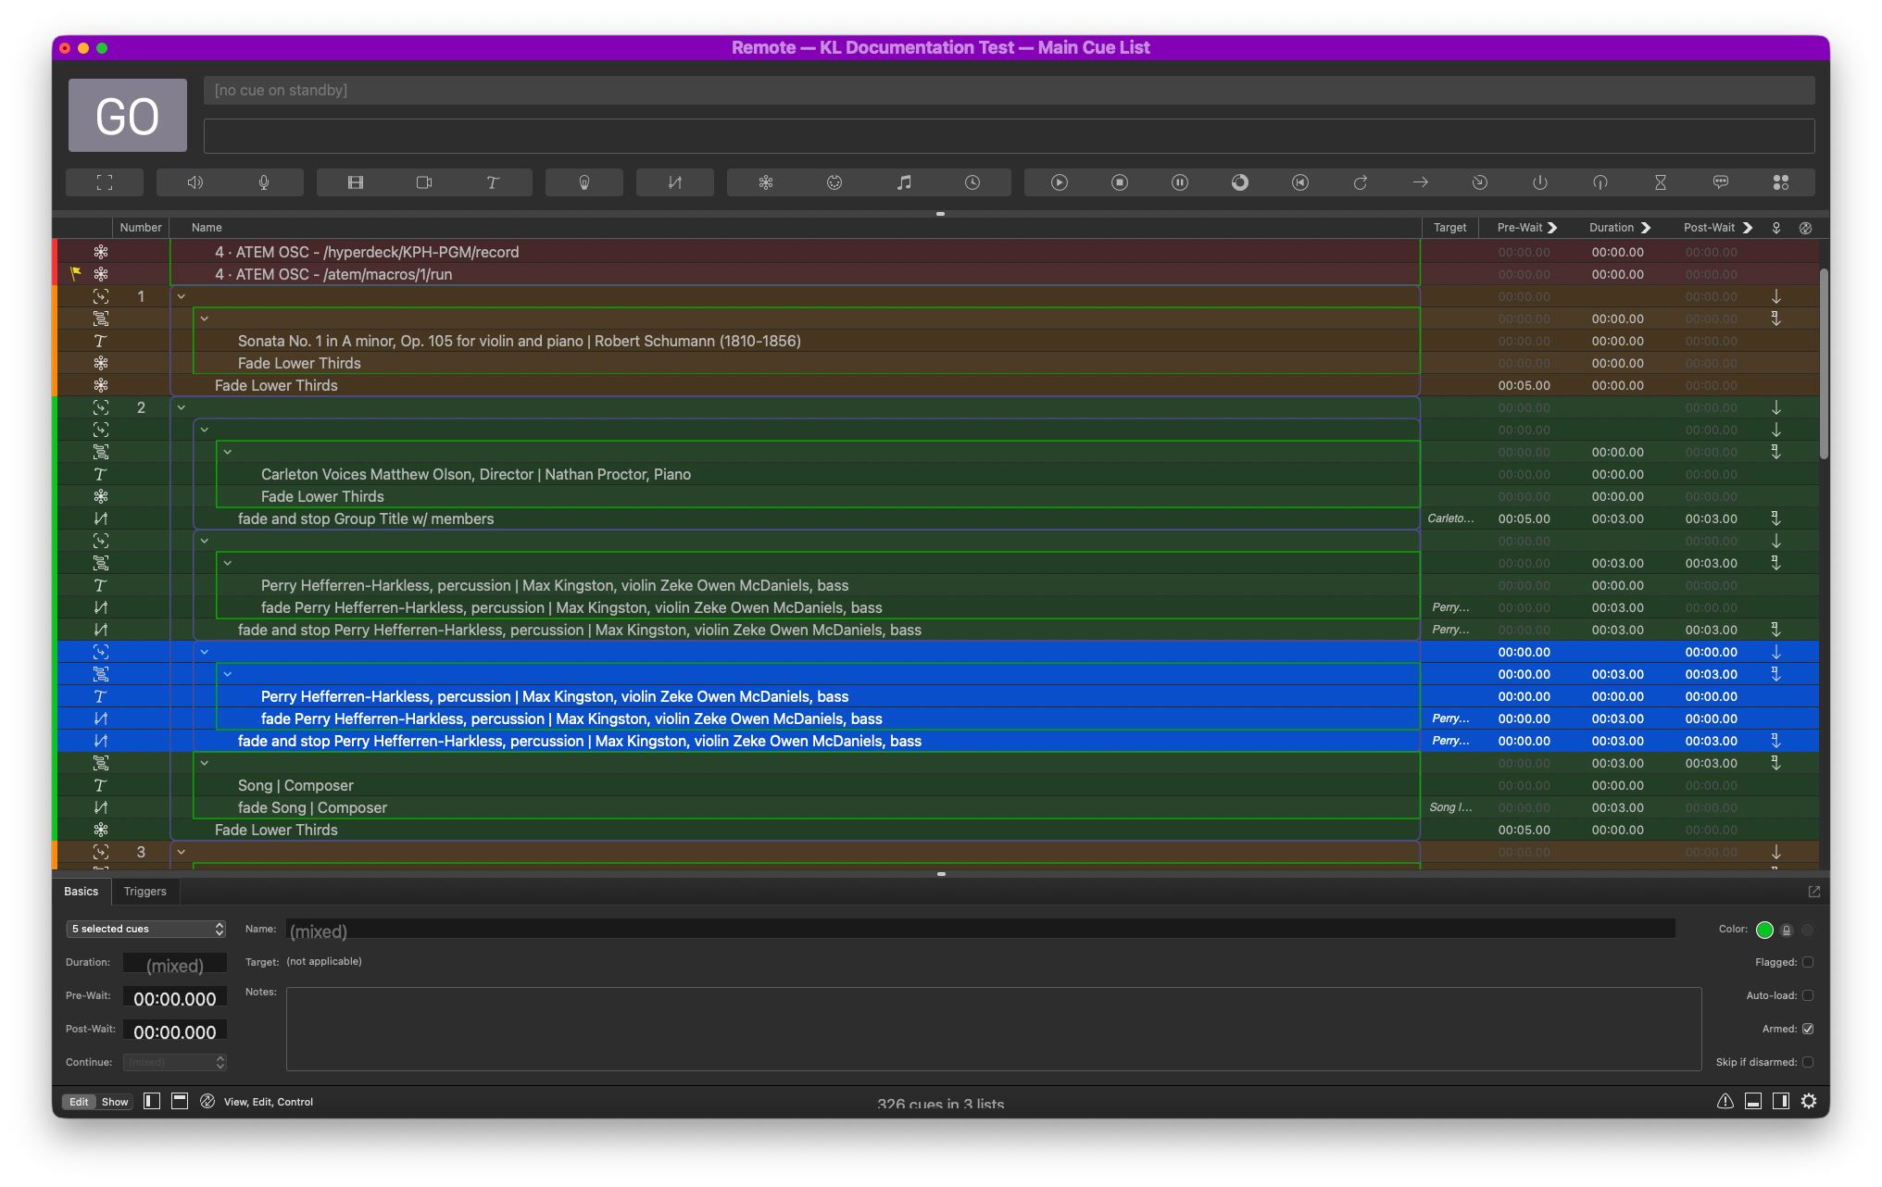Viewport: 1882px width, 1187px height.
Task: Add a new Audio cue from toolbar
Action: tap(195, 182)
